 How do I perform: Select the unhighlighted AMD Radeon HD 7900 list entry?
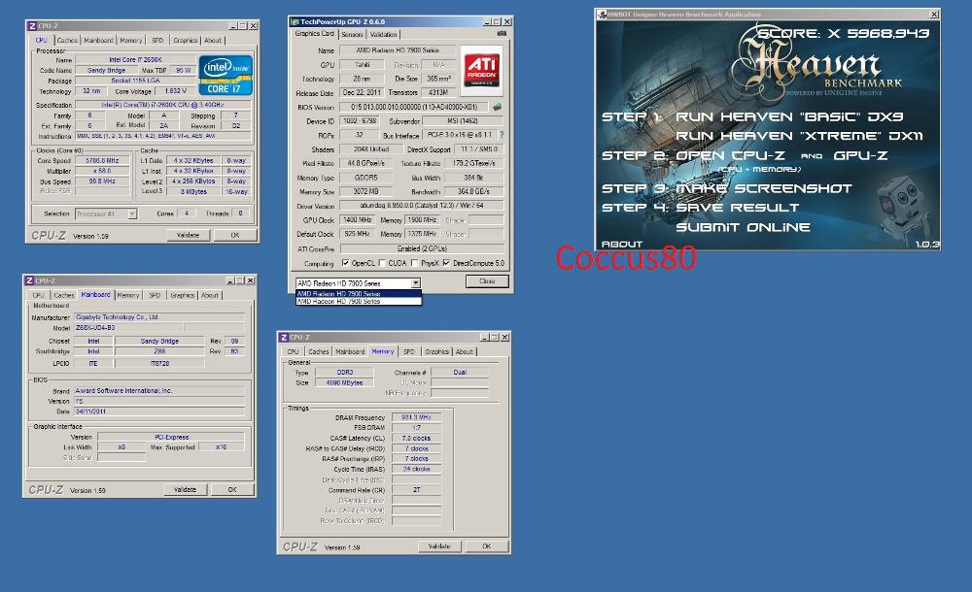359,301
